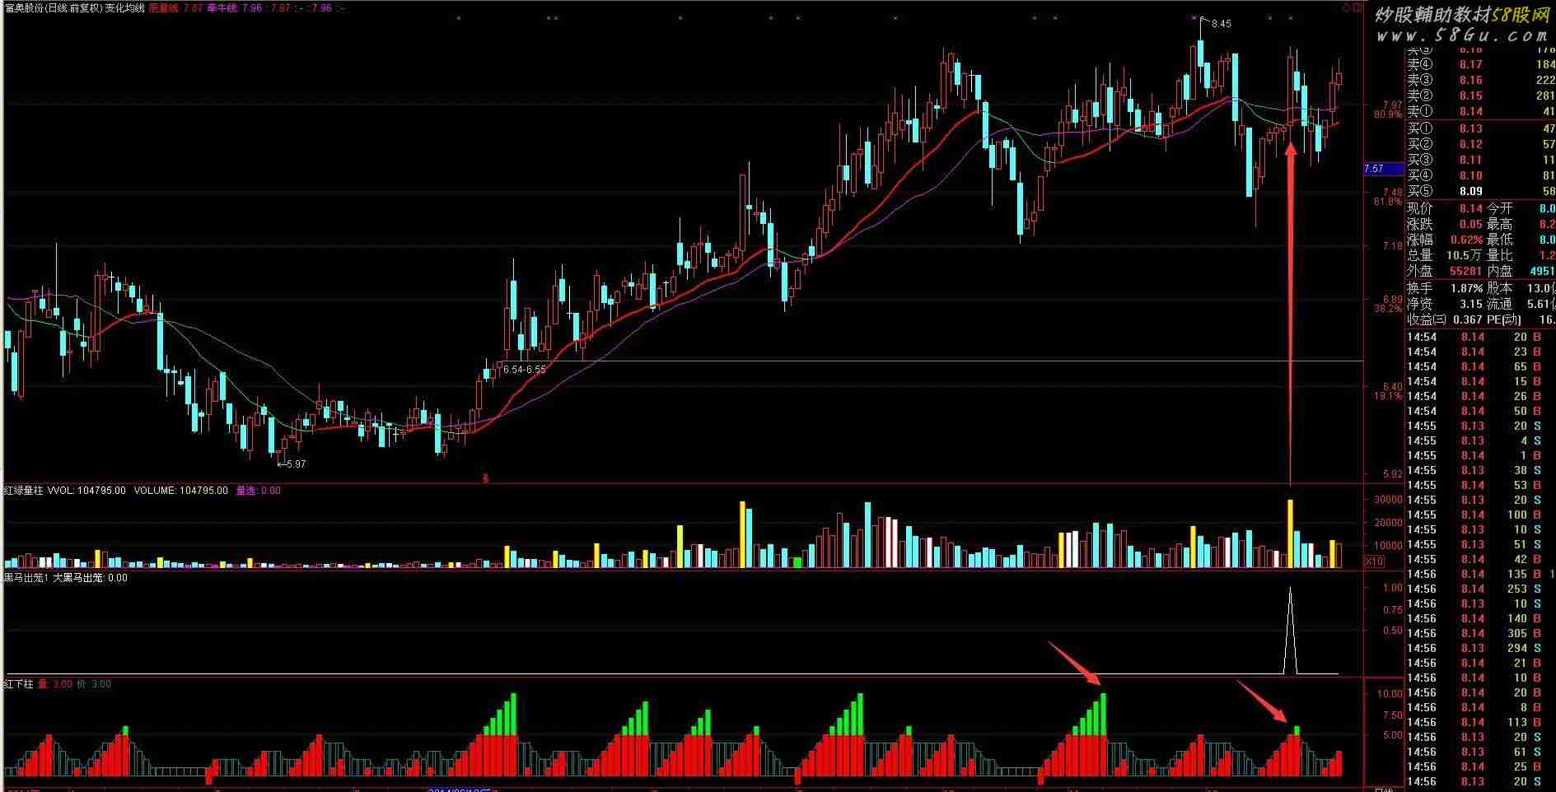
Task: Click the 红绿量柱 volume indicator label
Action: tap(23, 491)
